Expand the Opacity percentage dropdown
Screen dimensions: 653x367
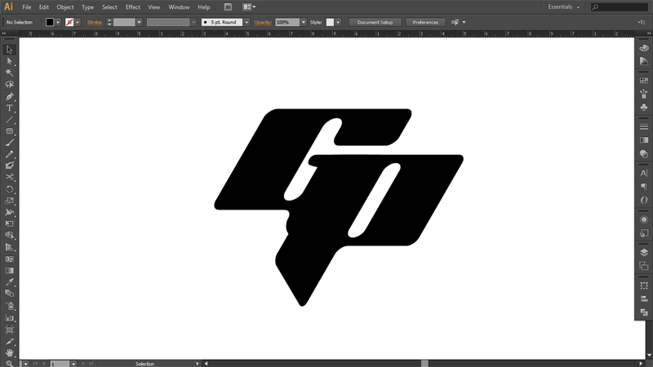[304, 22]
